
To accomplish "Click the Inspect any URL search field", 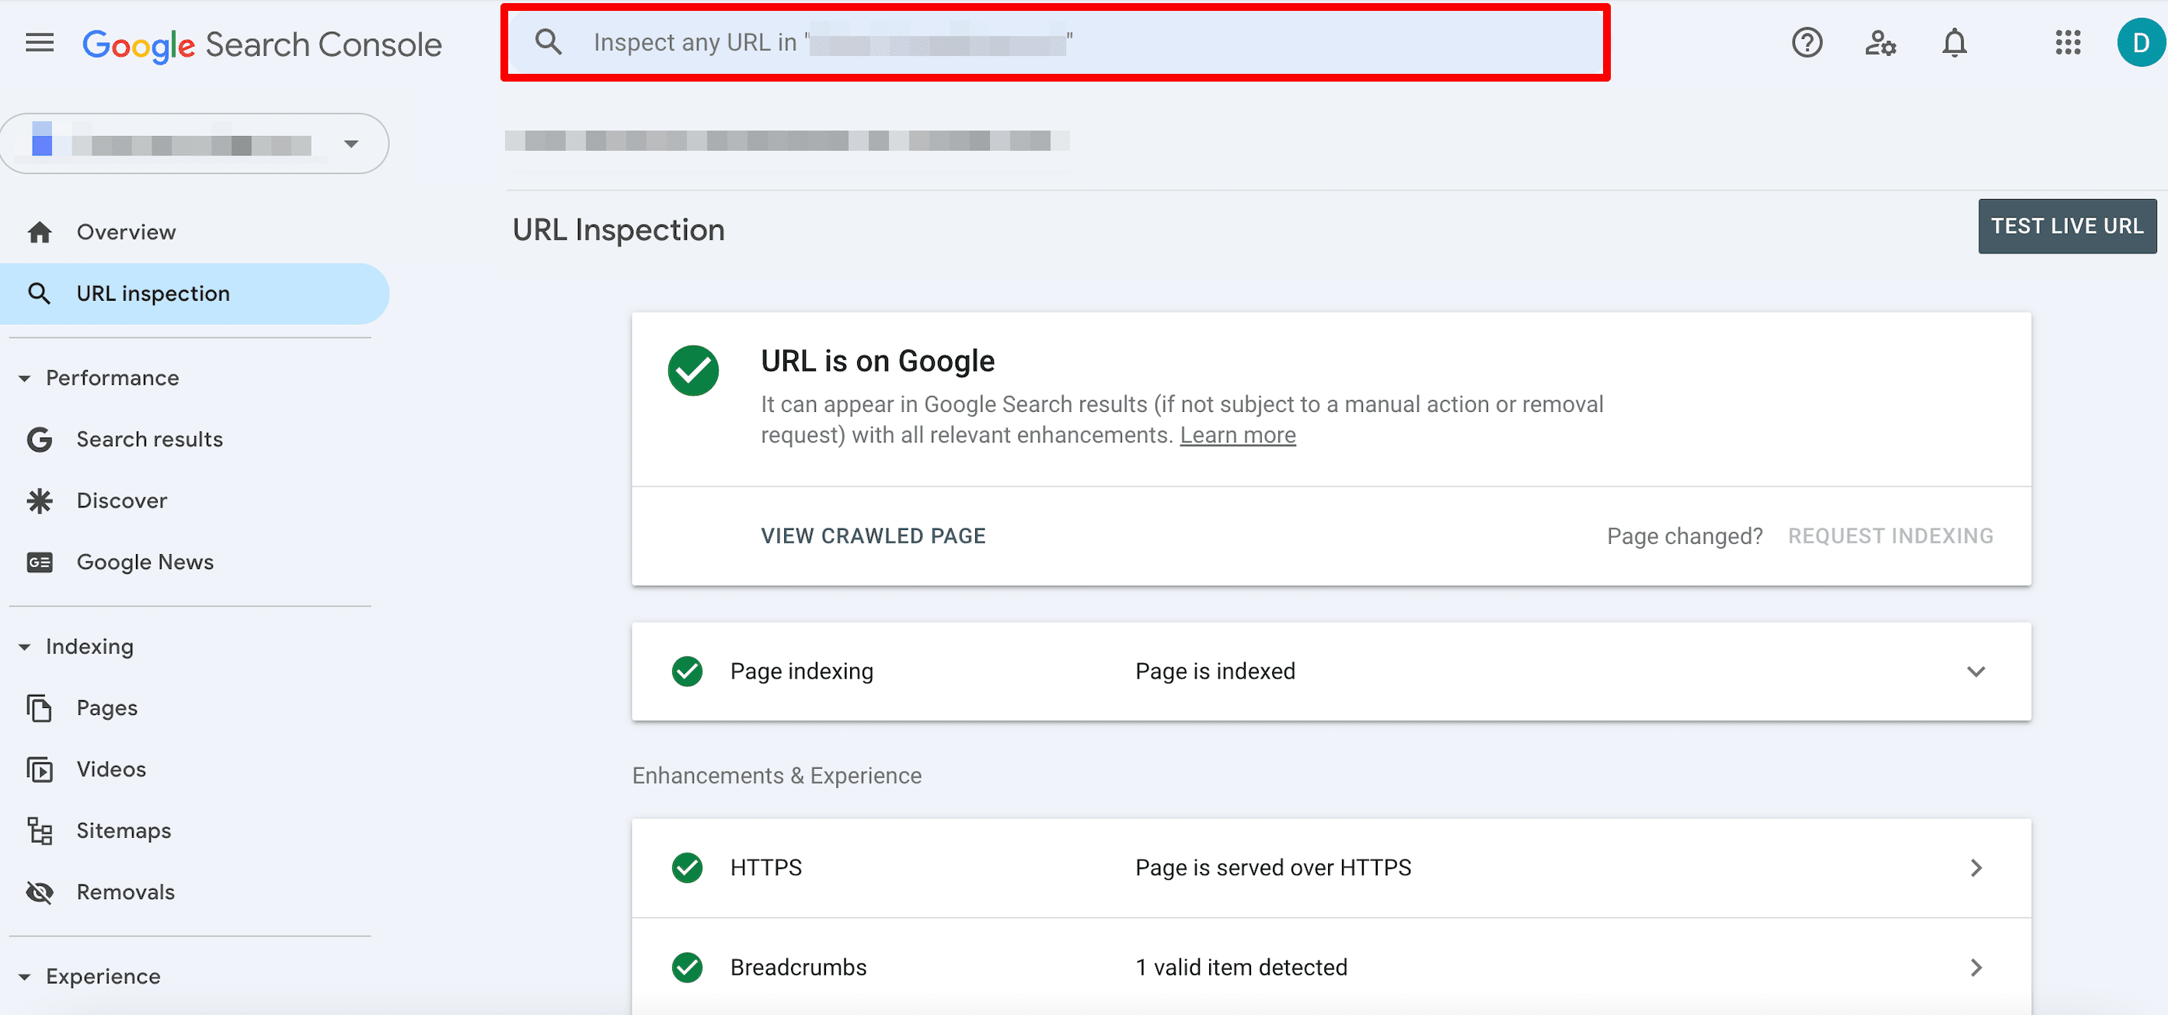I will coord(1052,42).
